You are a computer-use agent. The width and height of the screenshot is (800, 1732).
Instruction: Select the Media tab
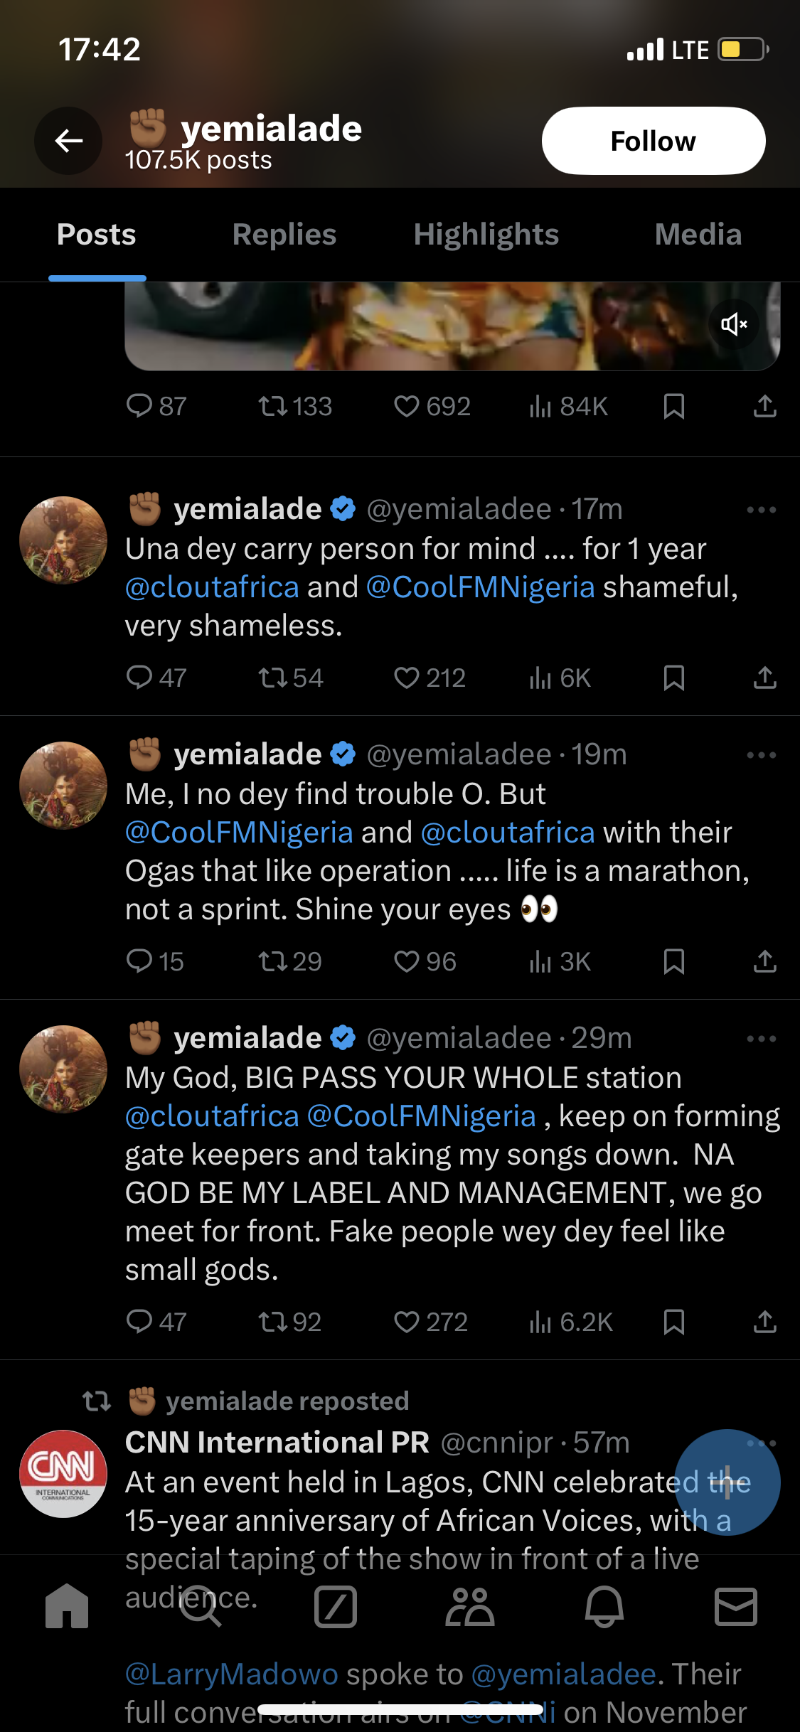698,235
